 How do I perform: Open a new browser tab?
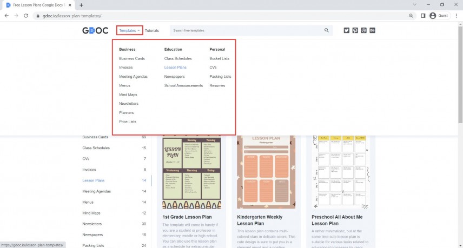[81, 5]
